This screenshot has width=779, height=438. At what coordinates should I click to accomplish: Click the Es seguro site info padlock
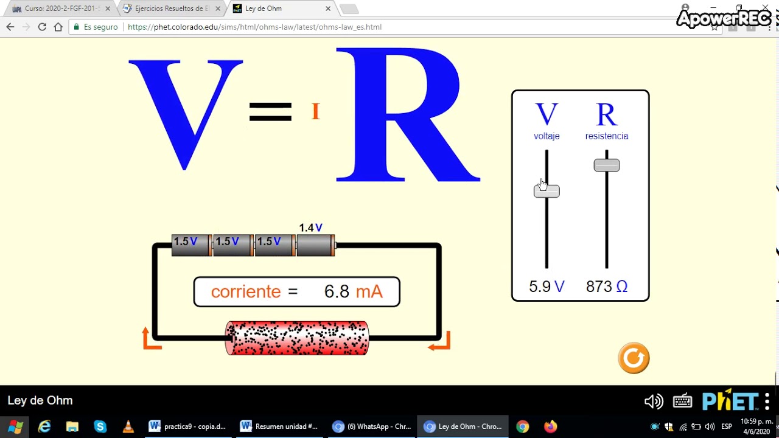(96, 27)
